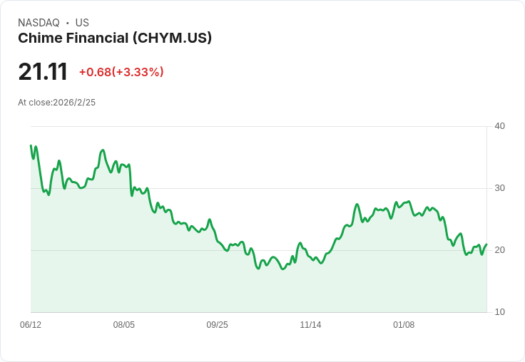
Task: Click the 09/25 x-axis date label
Action: tap(218, 325)
